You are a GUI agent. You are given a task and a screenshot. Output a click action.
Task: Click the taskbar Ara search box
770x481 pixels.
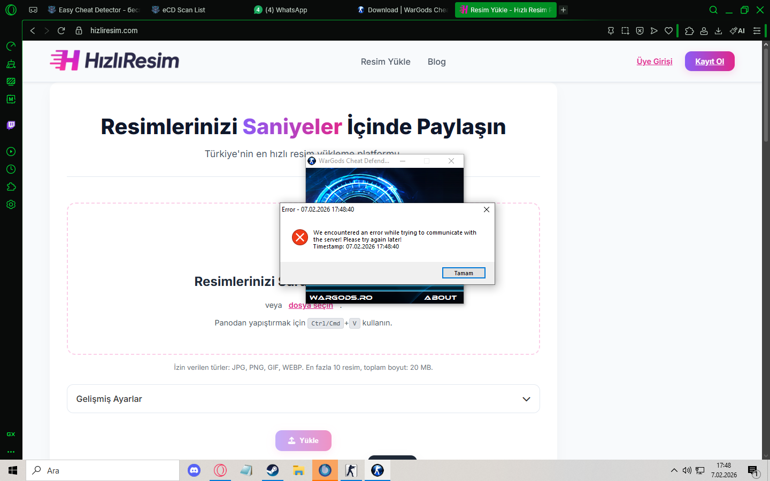pos(103,470)
